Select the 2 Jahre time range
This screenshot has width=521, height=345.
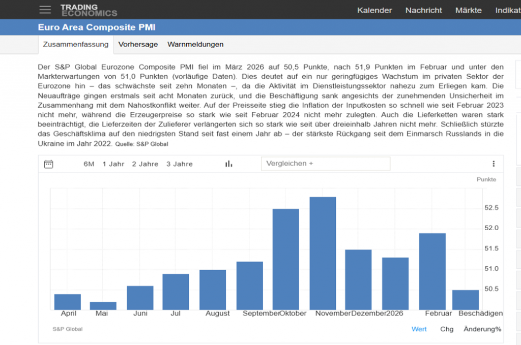[x=145, y=164]
